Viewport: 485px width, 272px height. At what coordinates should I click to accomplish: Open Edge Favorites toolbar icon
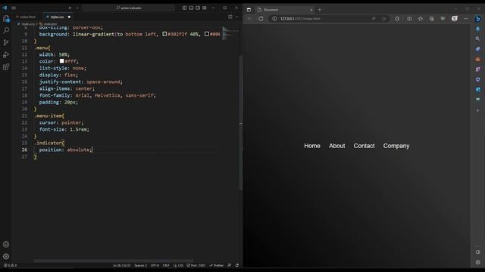pos(421,19)
